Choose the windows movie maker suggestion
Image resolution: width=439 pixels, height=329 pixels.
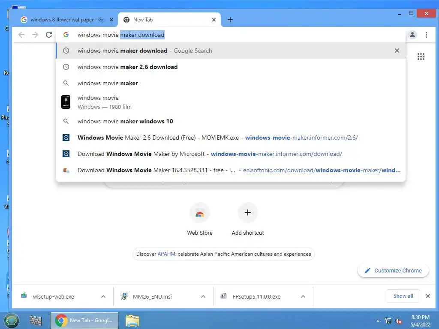(231, 83)
